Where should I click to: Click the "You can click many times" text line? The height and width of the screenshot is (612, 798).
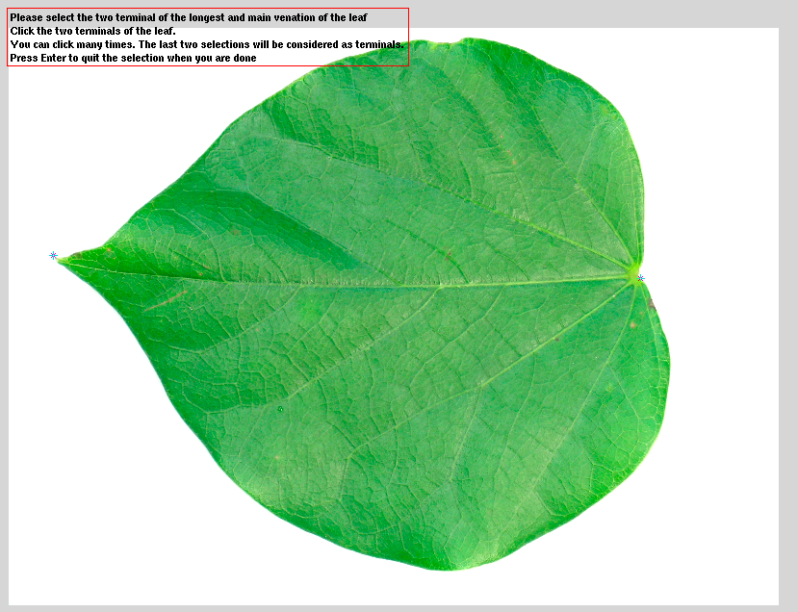[206, 45]
